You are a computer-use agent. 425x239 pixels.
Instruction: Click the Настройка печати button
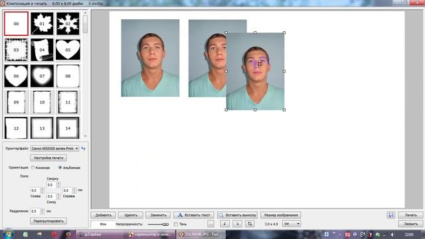tap(48, 158)
